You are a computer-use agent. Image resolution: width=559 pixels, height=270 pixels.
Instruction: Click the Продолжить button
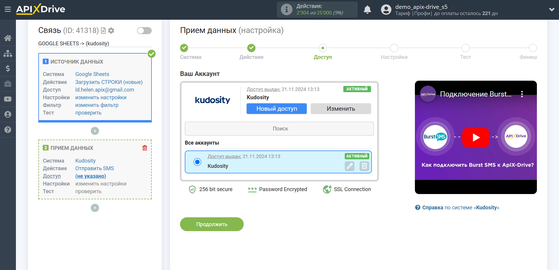pyautogui.click(x=212, y=224)
